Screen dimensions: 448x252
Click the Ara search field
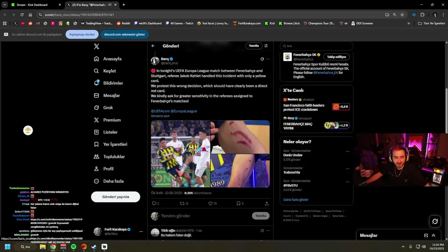316,46
